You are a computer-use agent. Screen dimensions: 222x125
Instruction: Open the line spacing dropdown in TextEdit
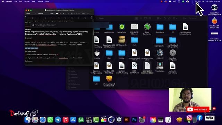tap(83, 14)
